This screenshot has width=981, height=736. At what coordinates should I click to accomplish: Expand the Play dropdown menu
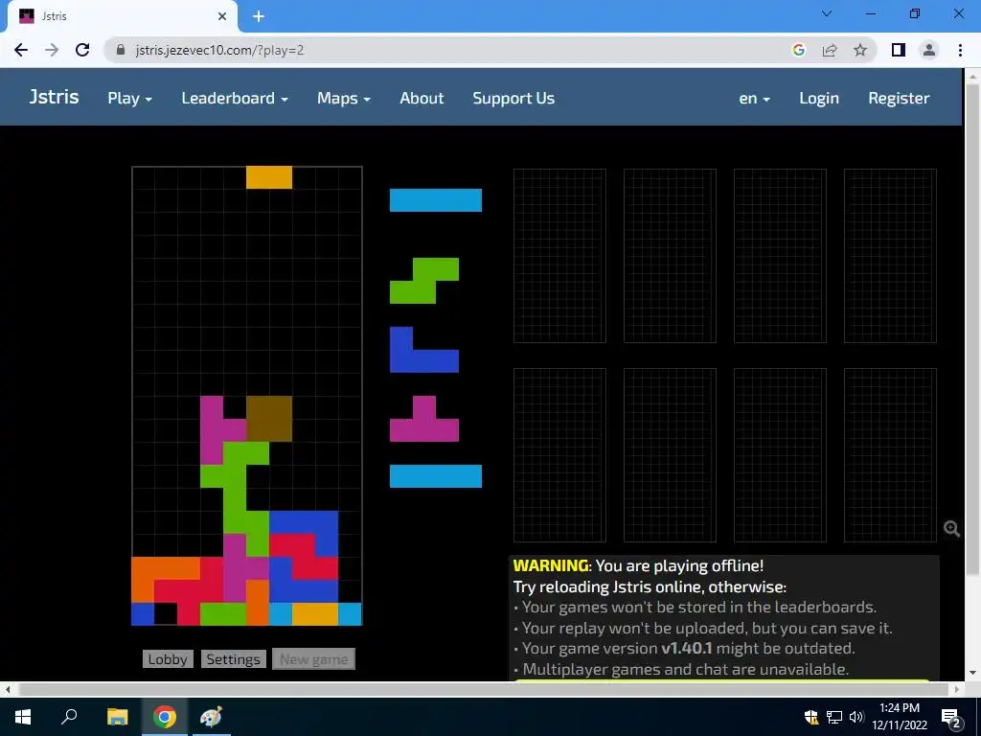(x=130, y=99)
